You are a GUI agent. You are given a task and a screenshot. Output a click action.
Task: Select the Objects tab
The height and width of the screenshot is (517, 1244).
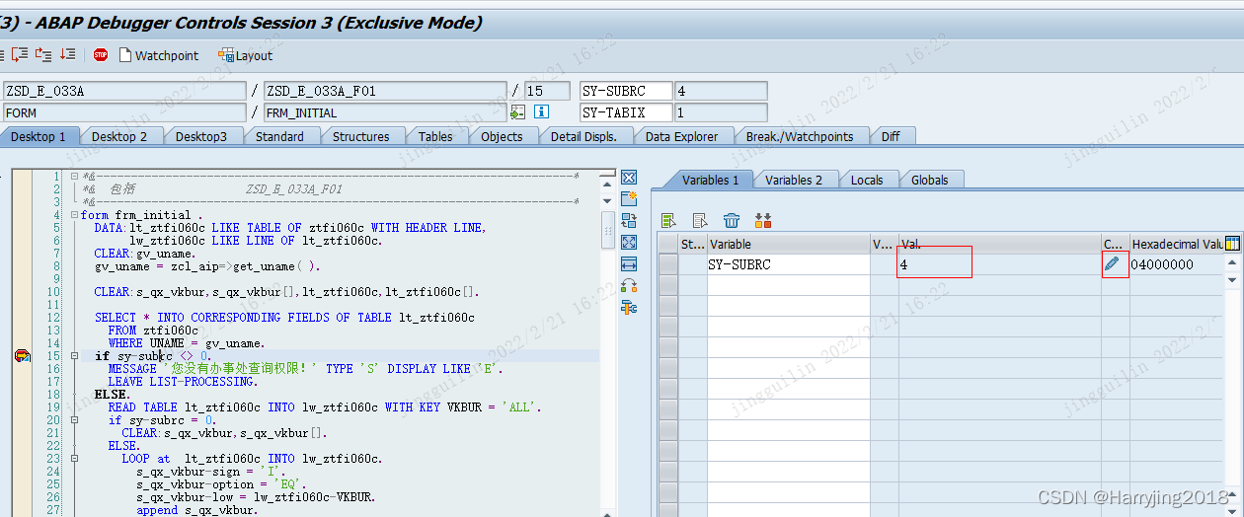[502, 136]
